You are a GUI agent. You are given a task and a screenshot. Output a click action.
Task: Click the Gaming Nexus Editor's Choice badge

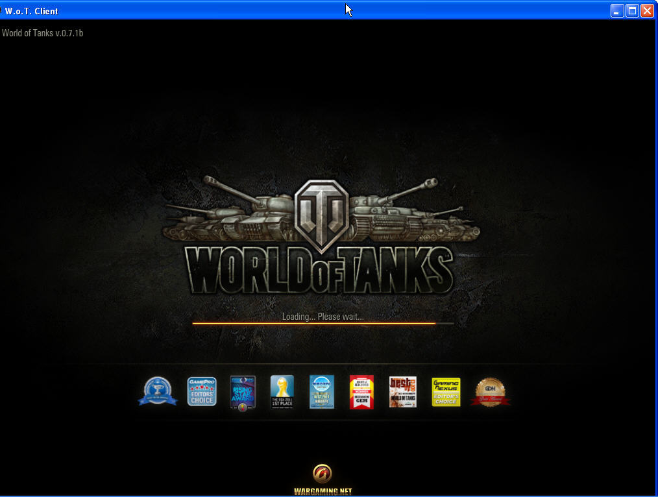point(446,392)
